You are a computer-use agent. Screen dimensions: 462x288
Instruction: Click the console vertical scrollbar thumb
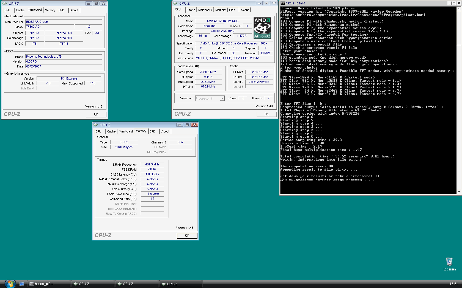[x=459, y=28]
